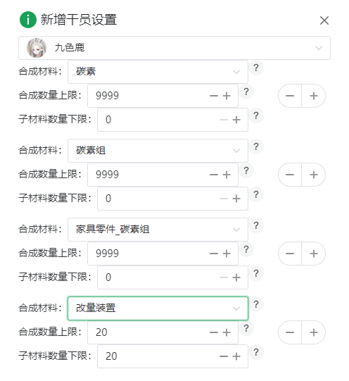Click help icon next to 碳素组 dropdown
The image size is (349, 381).
pyautogui.click(x=256, y=146)
